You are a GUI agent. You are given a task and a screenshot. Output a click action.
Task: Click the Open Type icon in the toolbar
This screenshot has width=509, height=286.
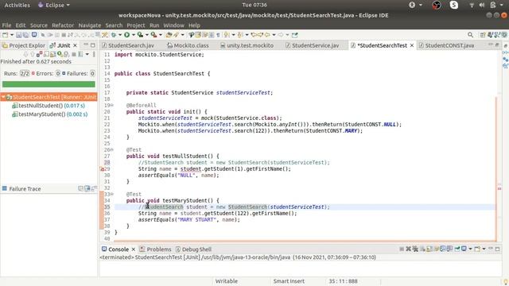tap(169, 35)
